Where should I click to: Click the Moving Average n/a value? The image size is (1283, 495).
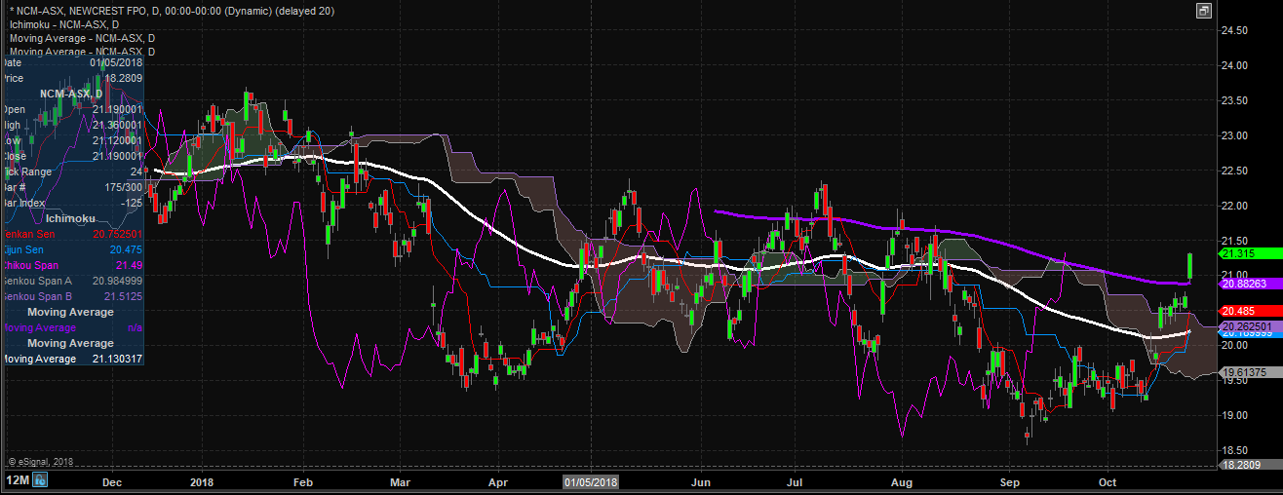point(136,327)
